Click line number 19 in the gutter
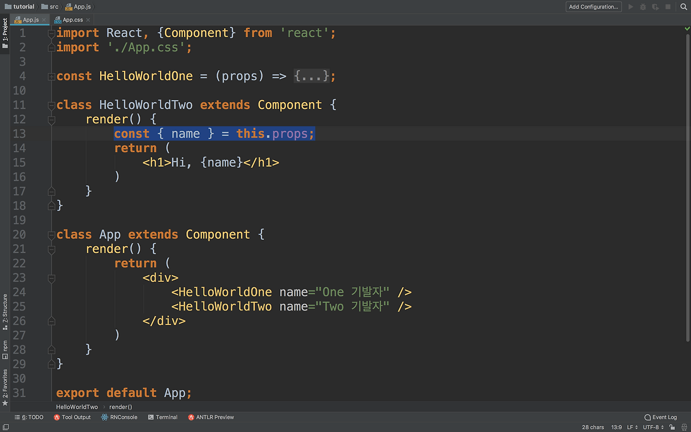 pos(19,220)
